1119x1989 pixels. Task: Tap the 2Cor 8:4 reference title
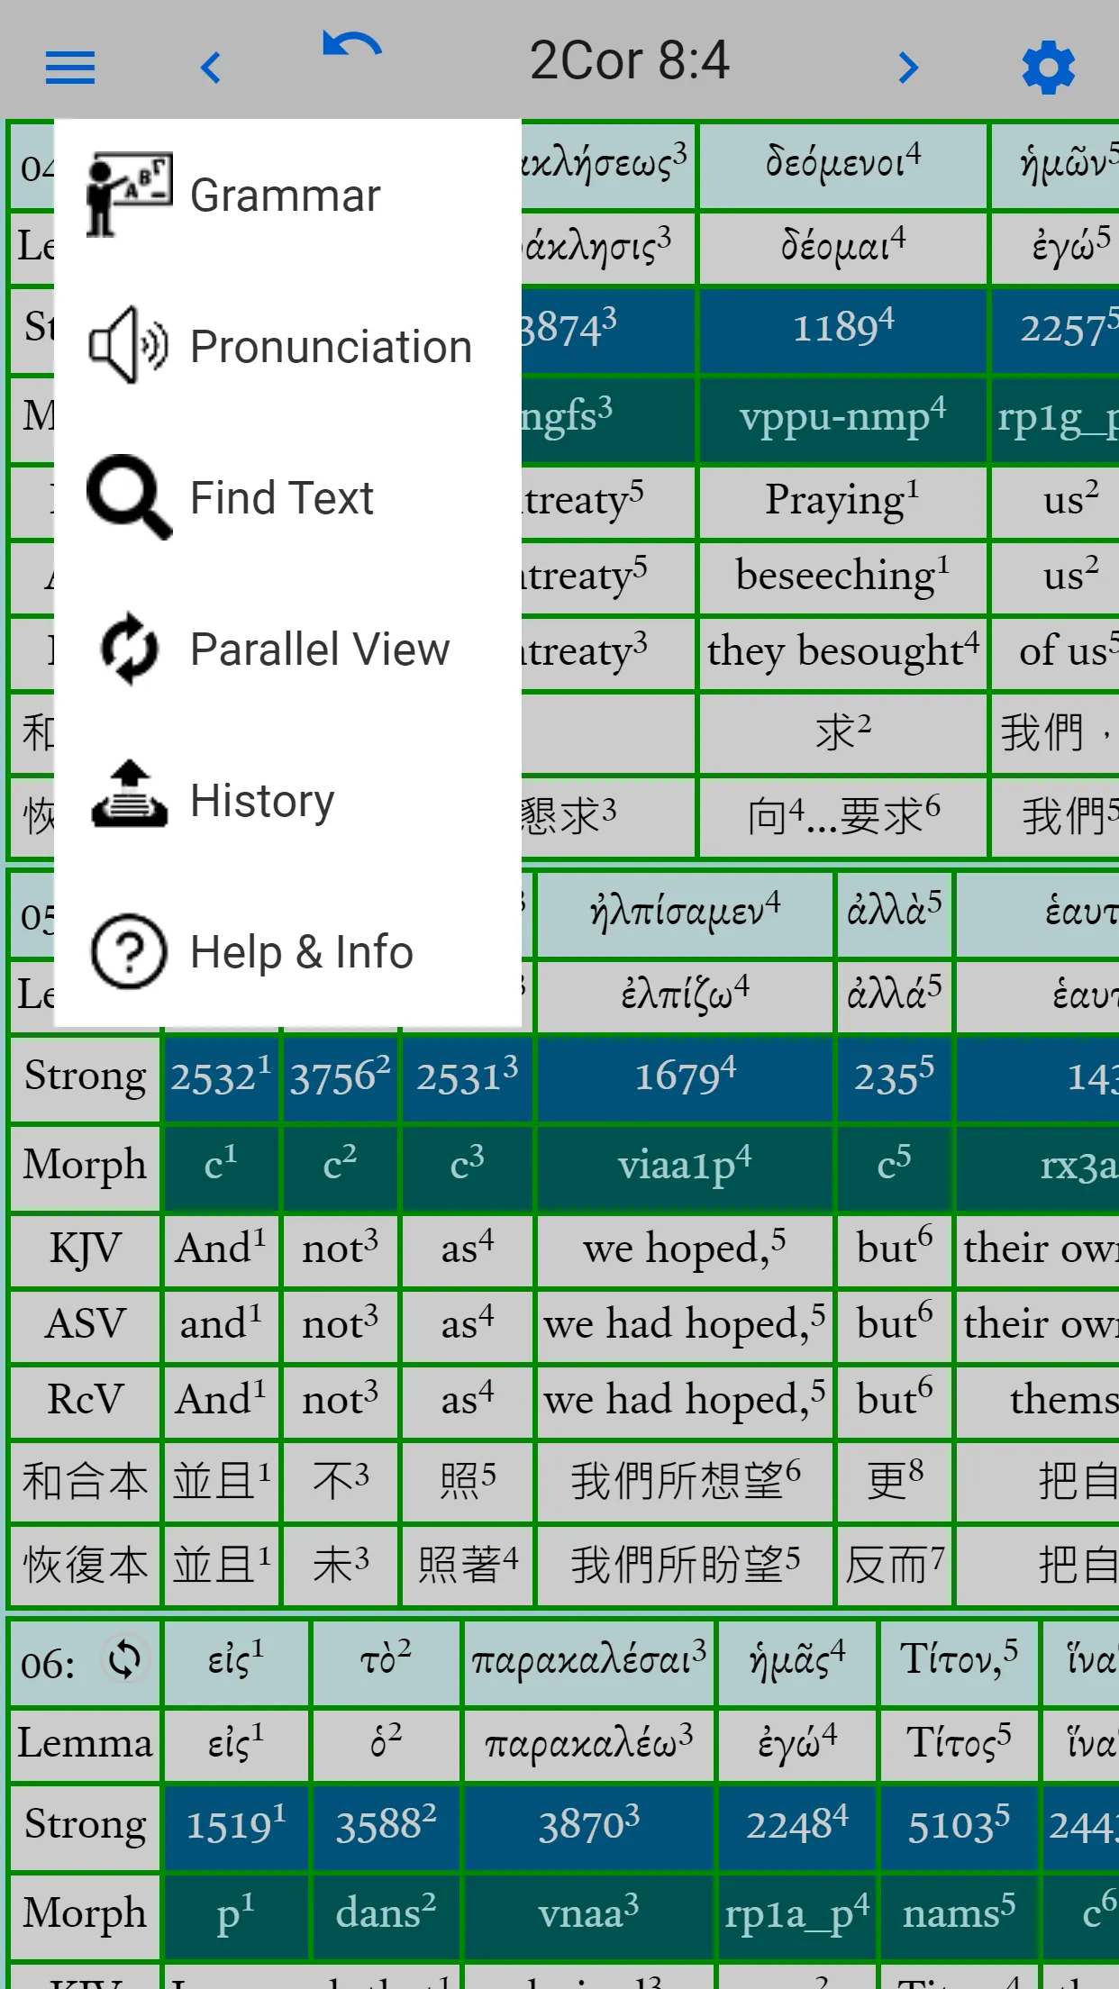click(629, 60)
